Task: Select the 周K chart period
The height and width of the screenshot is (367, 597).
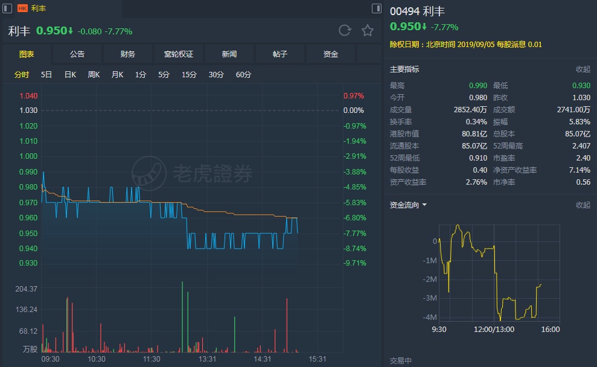Action: (94, 75)
